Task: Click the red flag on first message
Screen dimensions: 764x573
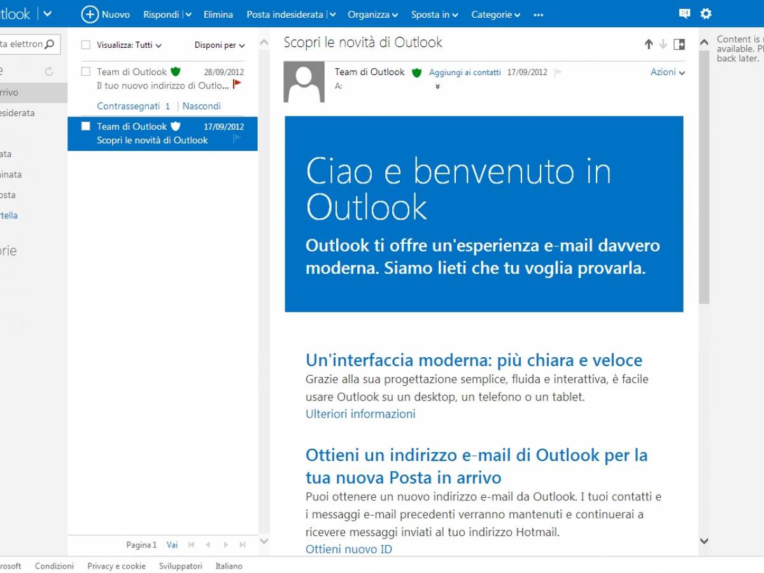Action: (x=237, y=84)
